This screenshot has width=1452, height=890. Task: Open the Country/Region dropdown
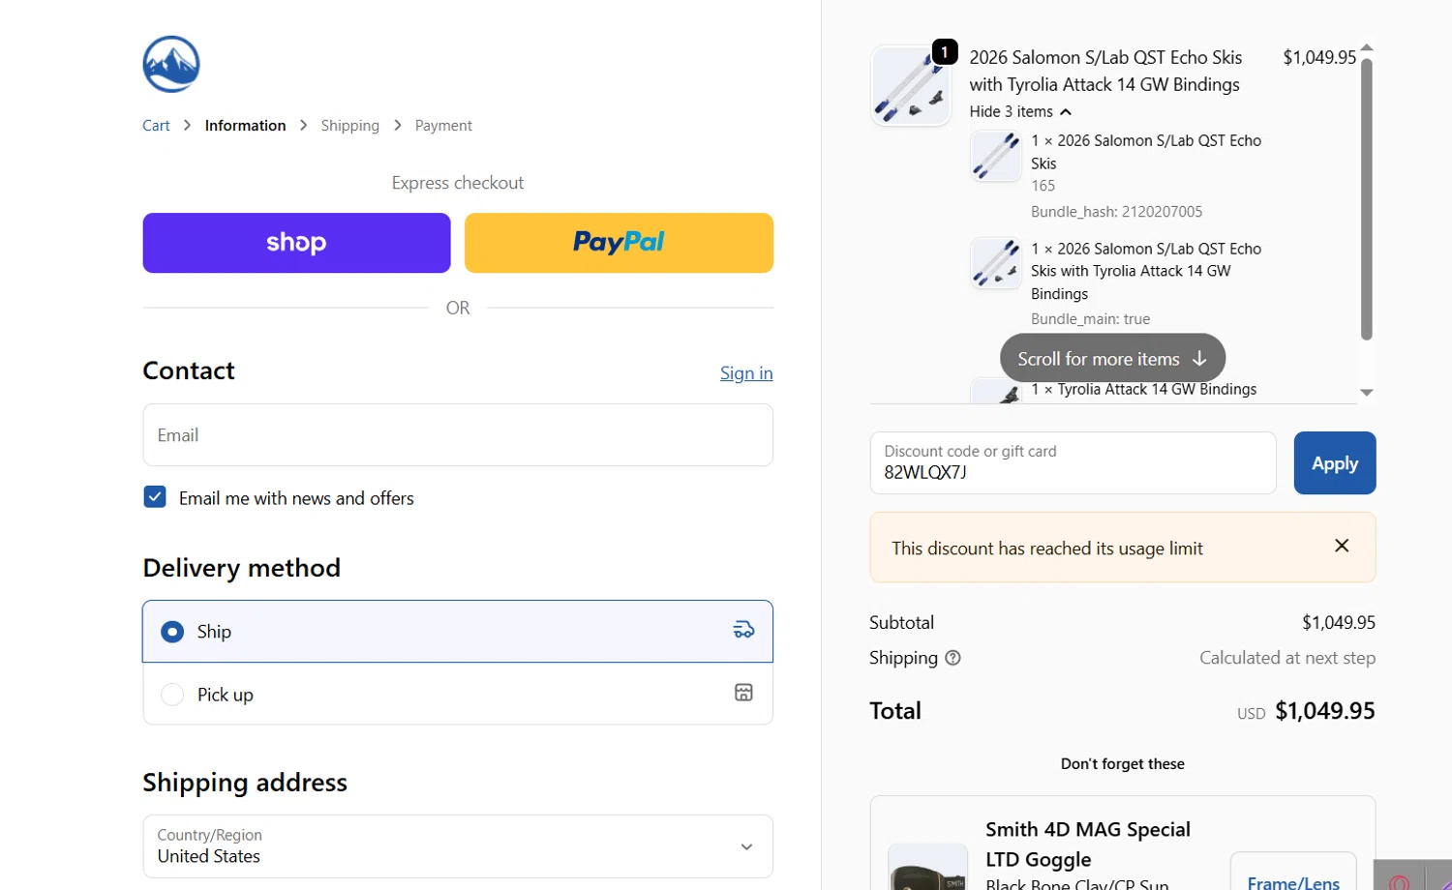click(x=457, y=846)
